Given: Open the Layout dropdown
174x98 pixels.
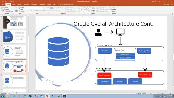Looking at the screenshot, I should click(x=22, y=7).
